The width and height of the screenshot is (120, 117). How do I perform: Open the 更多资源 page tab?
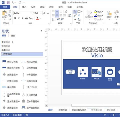pos(111,110)
